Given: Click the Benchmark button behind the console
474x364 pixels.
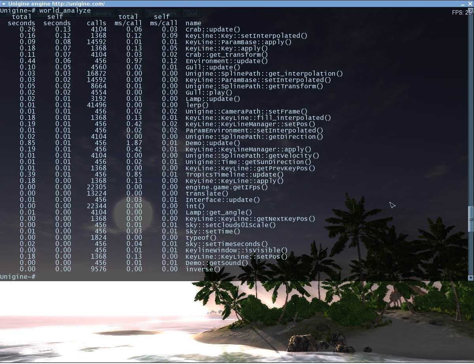Looking at the screenshot, I should [x=163, y=14].
